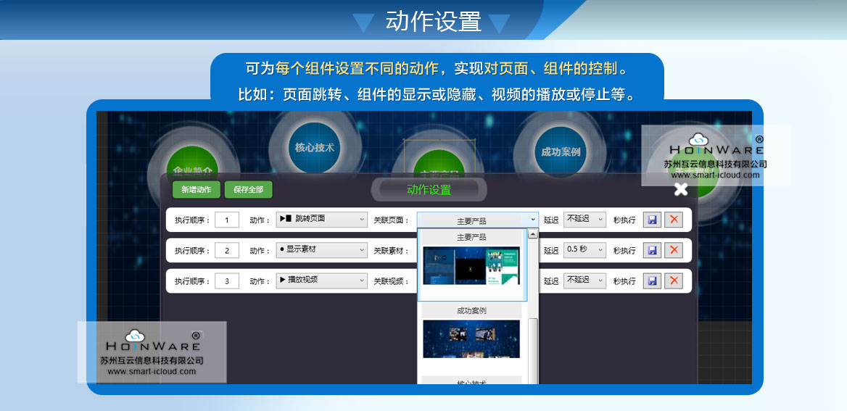Screen dimensions: 847x411
Task: Save action row 3 with the disk icon
Action: click(652, 281)
